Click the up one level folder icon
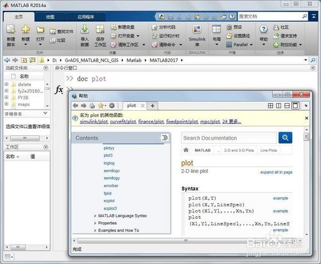 [x=24, y=60]
